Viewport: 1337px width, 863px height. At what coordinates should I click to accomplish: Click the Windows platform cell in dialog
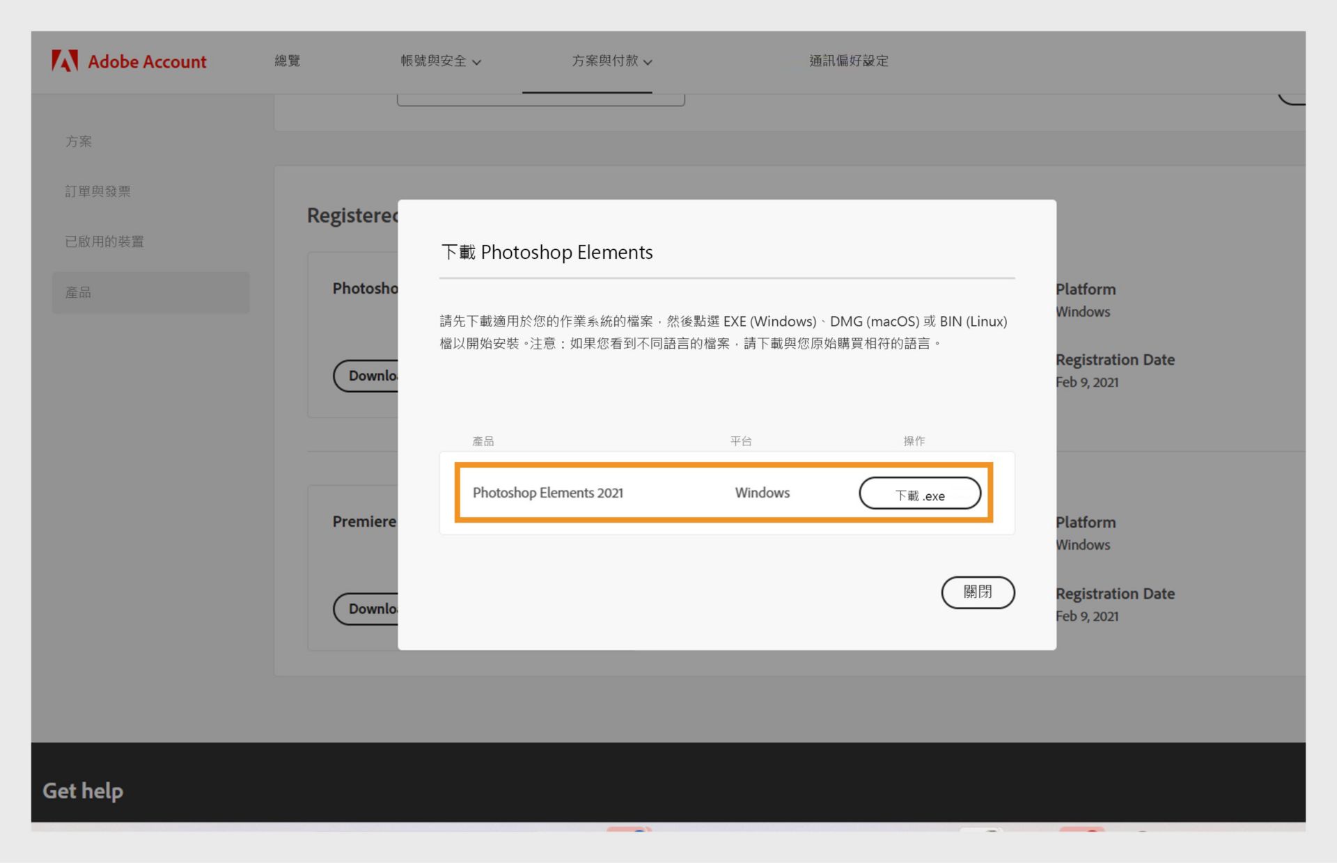pos(762,493)
